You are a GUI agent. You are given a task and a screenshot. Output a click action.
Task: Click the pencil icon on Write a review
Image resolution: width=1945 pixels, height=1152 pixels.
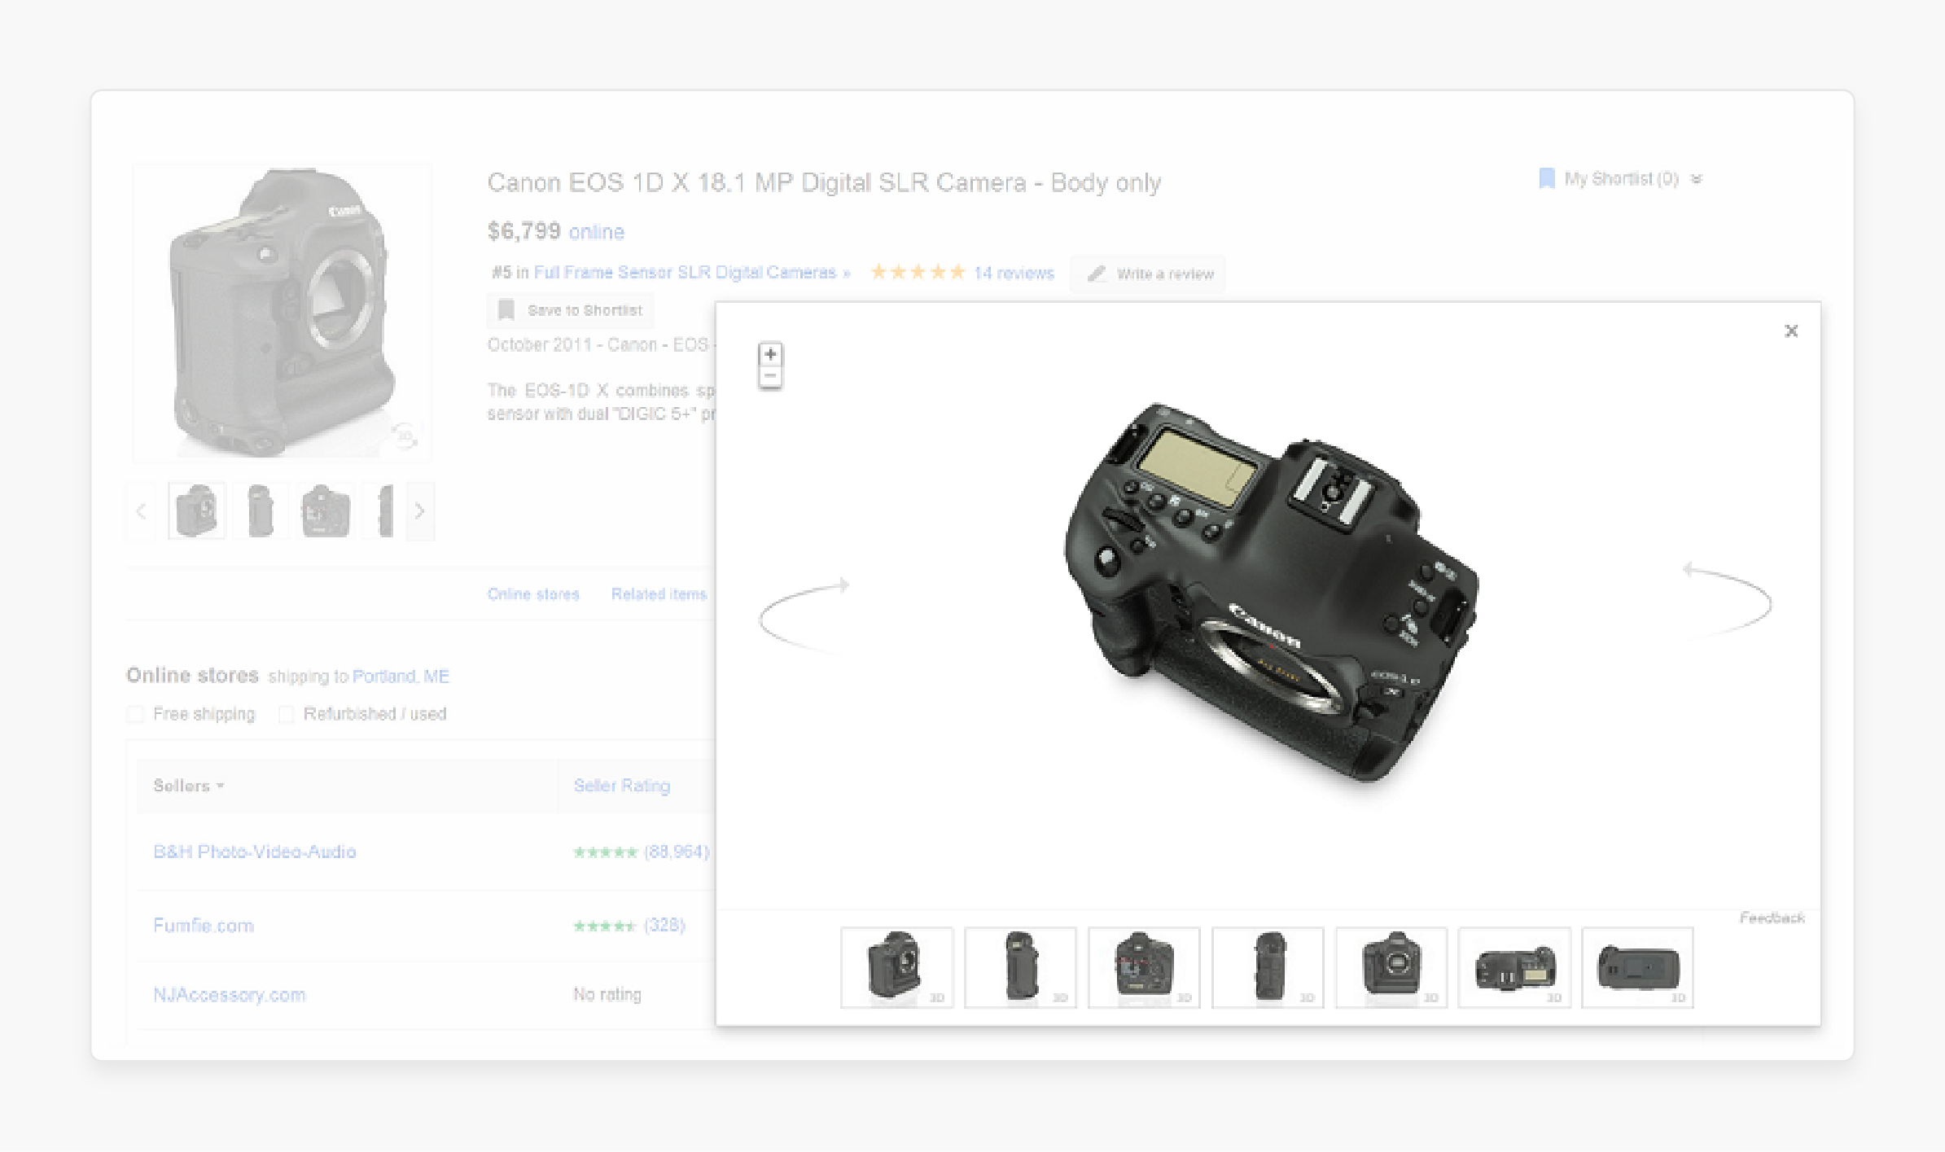point(1097,274)
